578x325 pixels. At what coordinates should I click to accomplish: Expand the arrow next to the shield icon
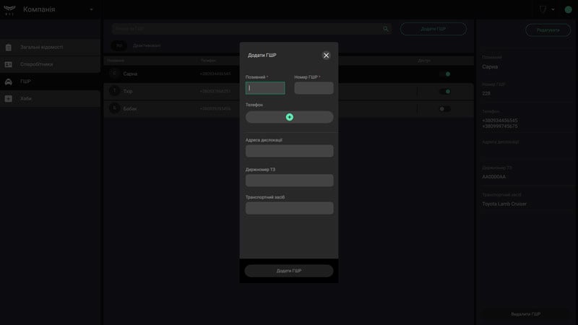pyautogui.click(x=553, y=9)
